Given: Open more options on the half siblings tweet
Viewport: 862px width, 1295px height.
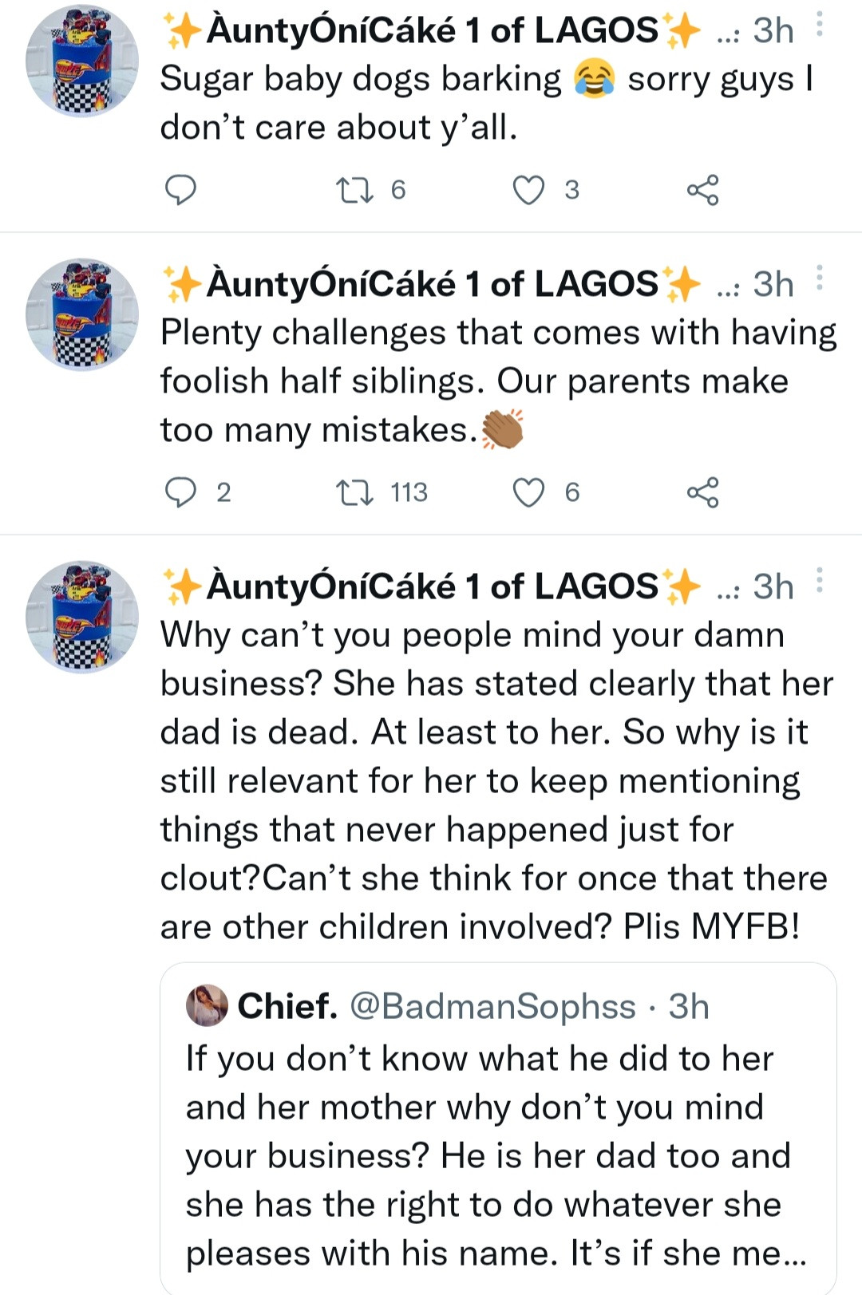Looking at the screenshot, I should [820, 278].
